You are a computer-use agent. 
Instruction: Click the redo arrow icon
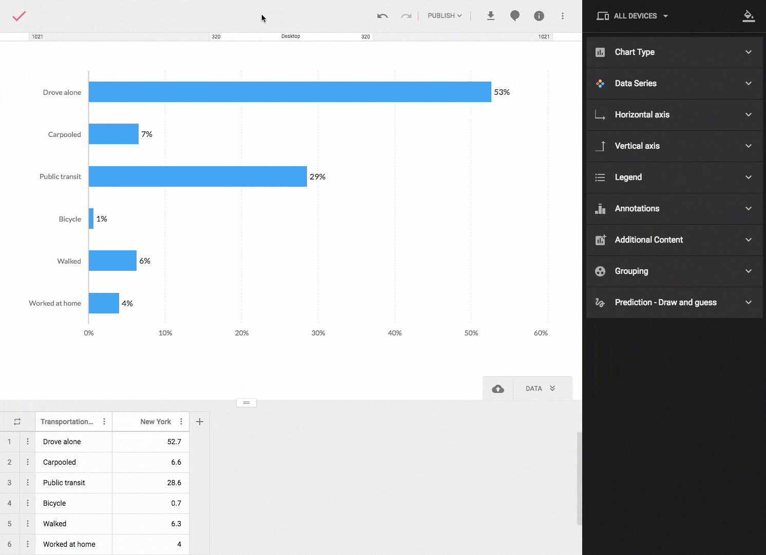pyautogui.click(x=406, y=16)
